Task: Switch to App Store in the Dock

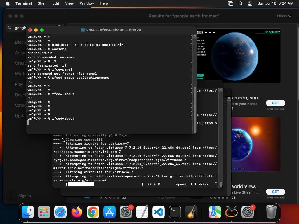Action: tap(109, 212)
